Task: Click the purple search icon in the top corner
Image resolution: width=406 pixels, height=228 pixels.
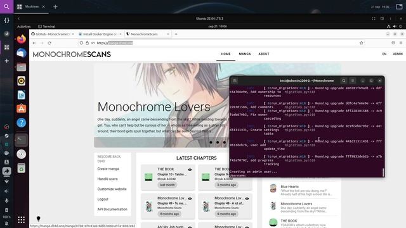Action: [6, 6]
